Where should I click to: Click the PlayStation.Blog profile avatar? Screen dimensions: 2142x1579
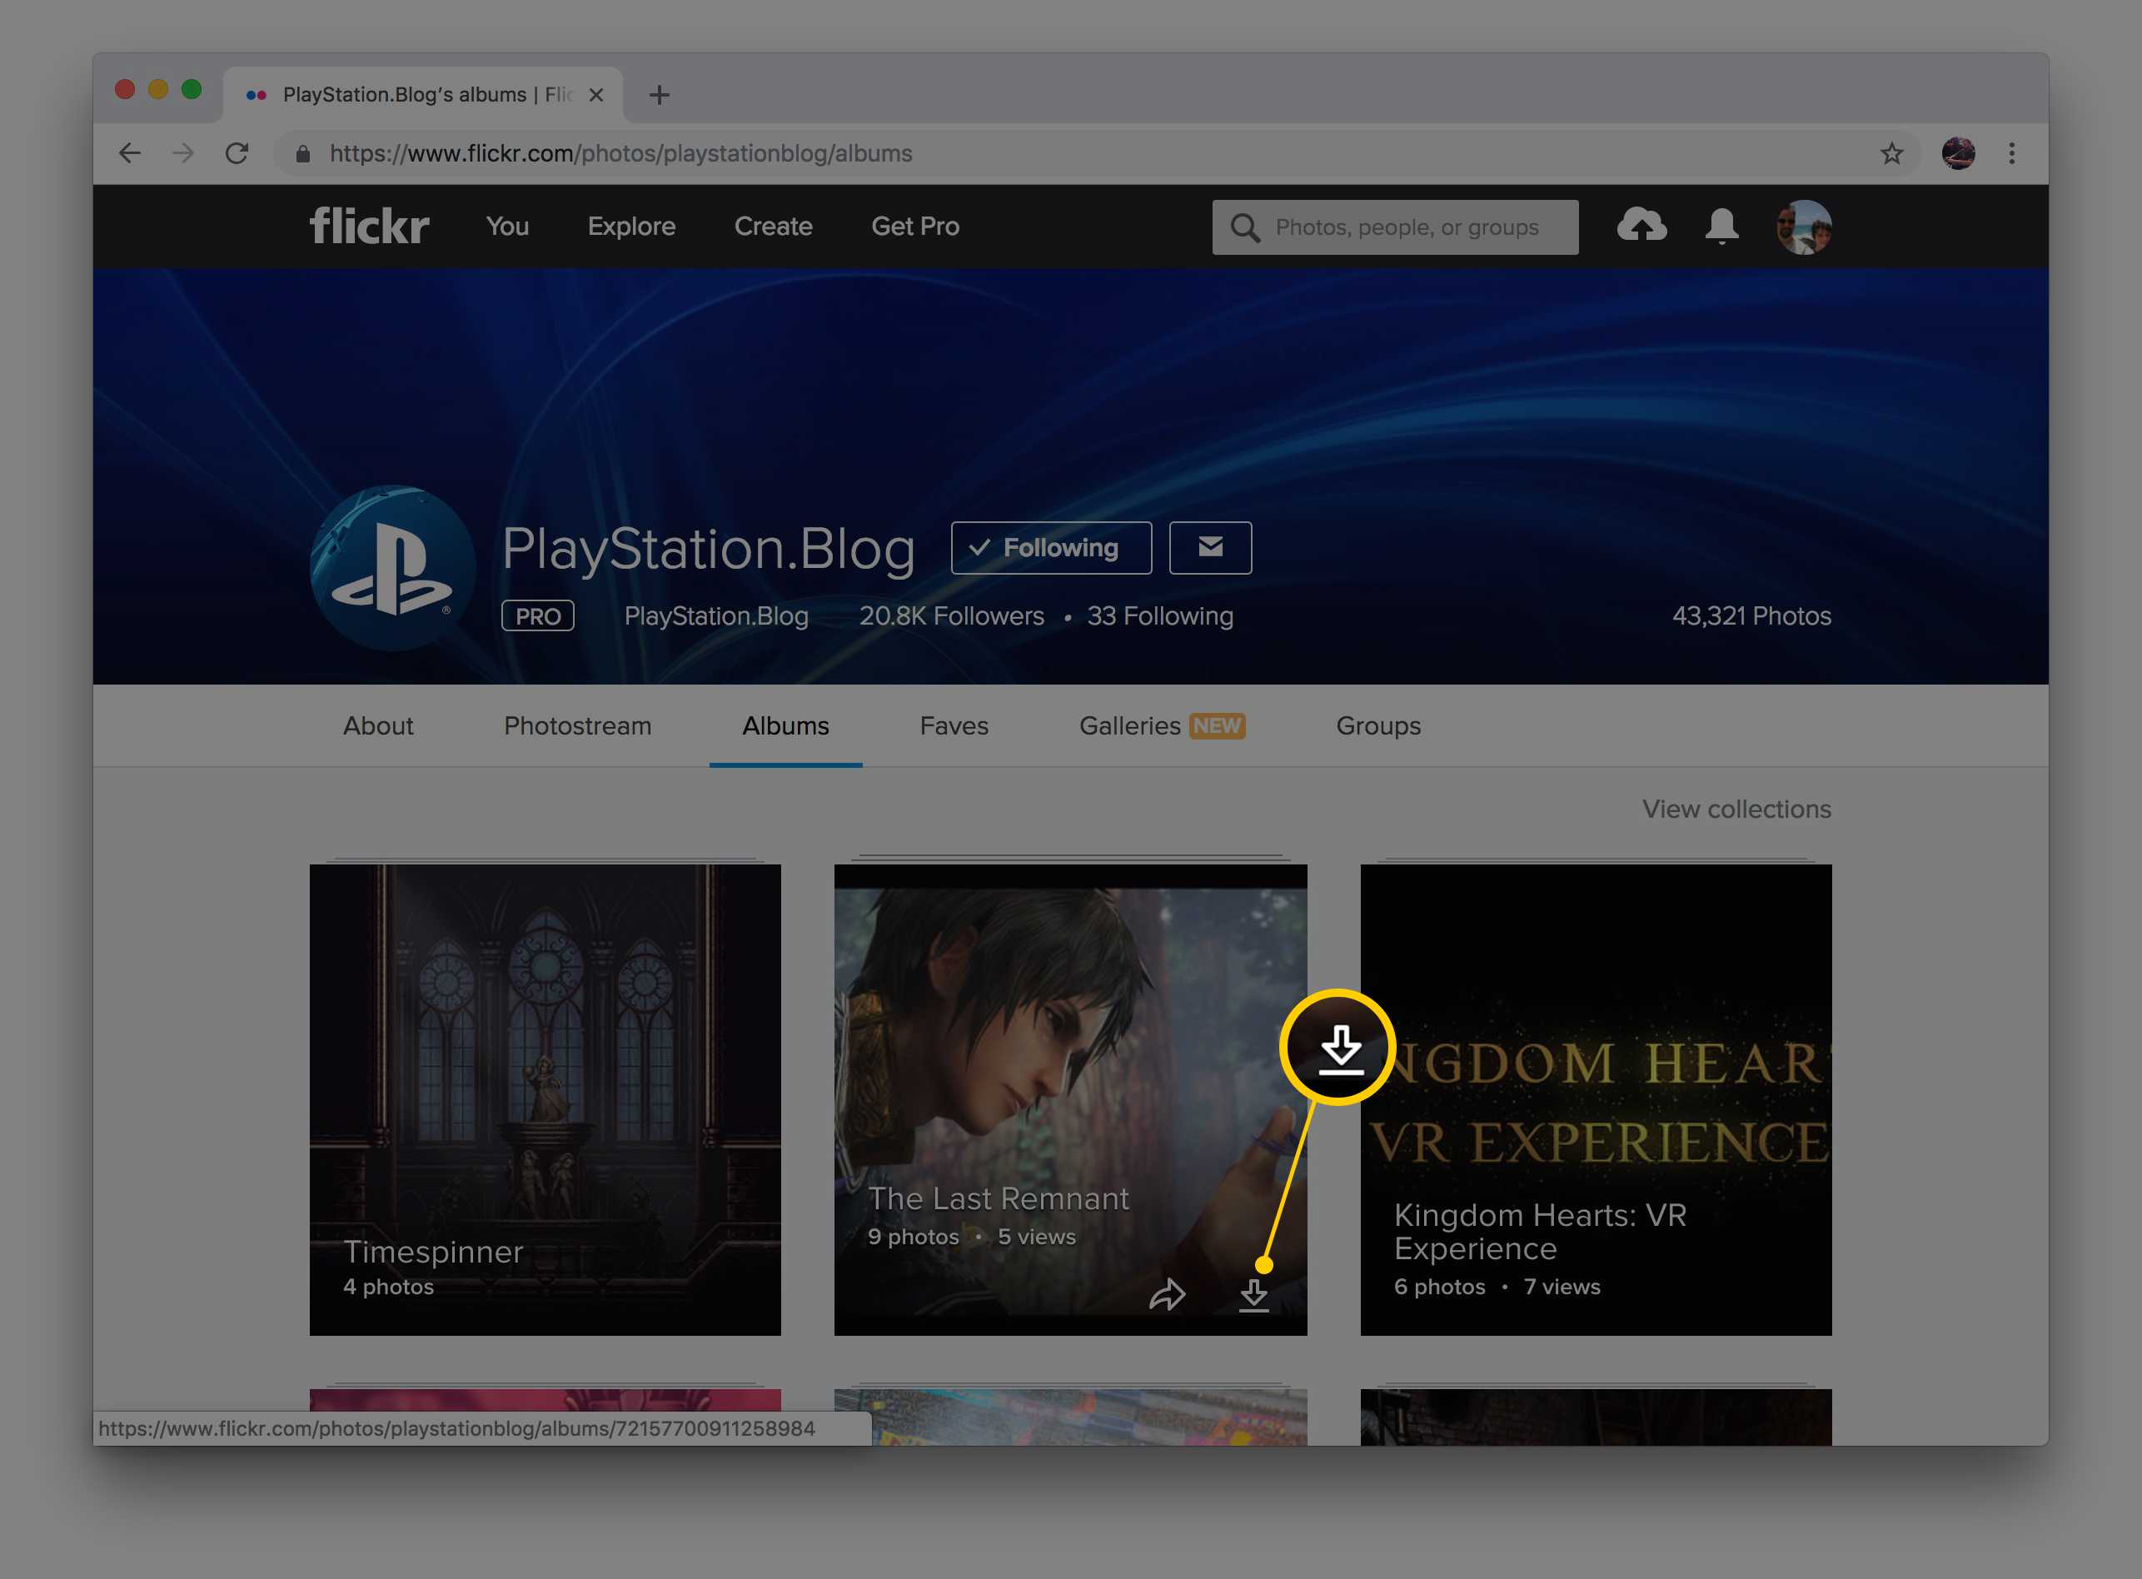pyautogui.click(x=393, y=568)
